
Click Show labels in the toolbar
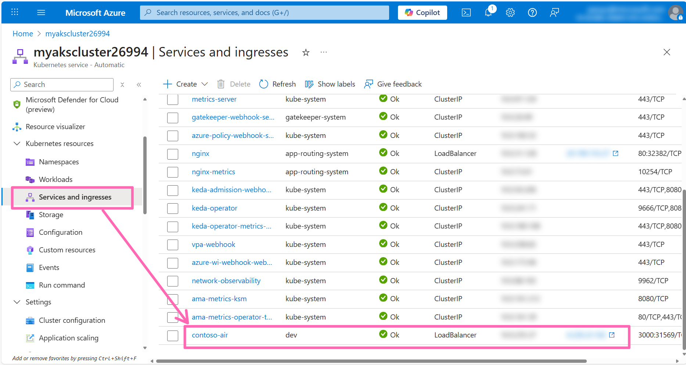point(330,84)
